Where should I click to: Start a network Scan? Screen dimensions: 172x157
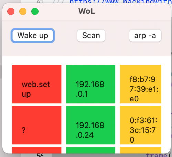point(91,36)
